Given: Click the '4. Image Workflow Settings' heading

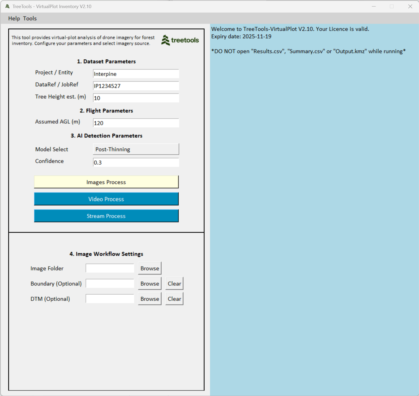Looking at the screenshot, I should coord(106,254).
